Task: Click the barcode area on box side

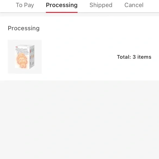Action: (33, 64)
